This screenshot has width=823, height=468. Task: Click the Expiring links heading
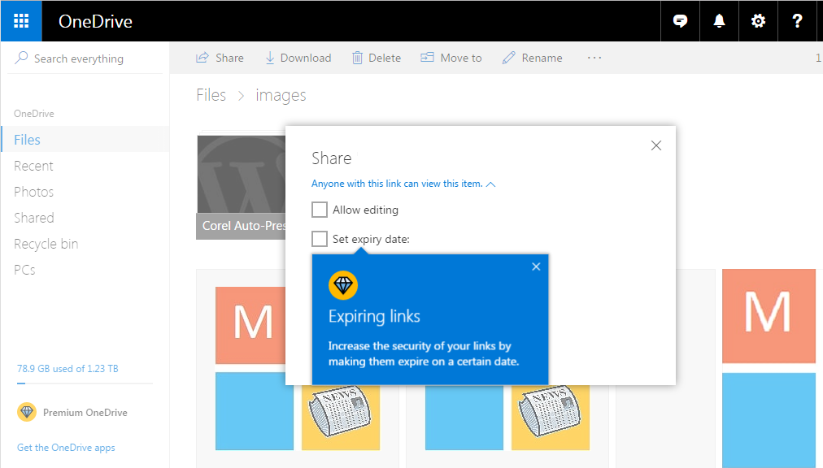374,316
